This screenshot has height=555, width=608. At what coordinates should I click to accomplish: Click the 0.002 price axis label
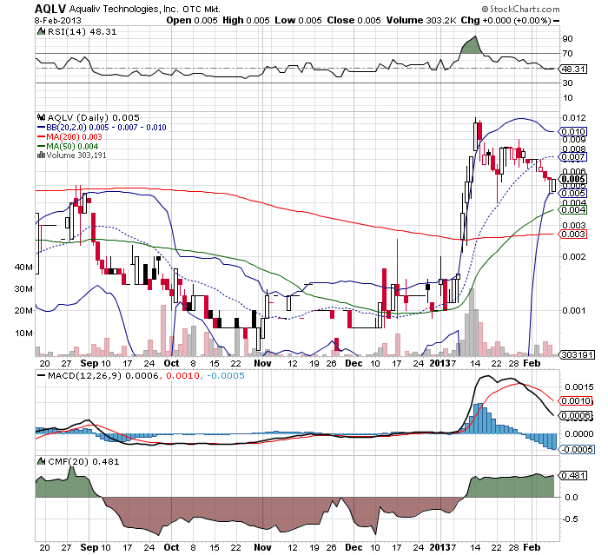pyautogui.click(x=574, y=257)
